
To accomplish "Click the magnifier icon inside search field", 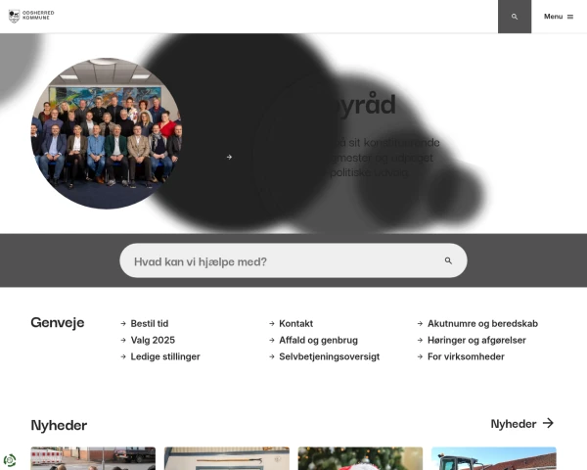I will pyautogui.click(x=448, y=260).
